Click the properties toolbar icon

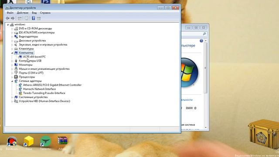[26, 18]
